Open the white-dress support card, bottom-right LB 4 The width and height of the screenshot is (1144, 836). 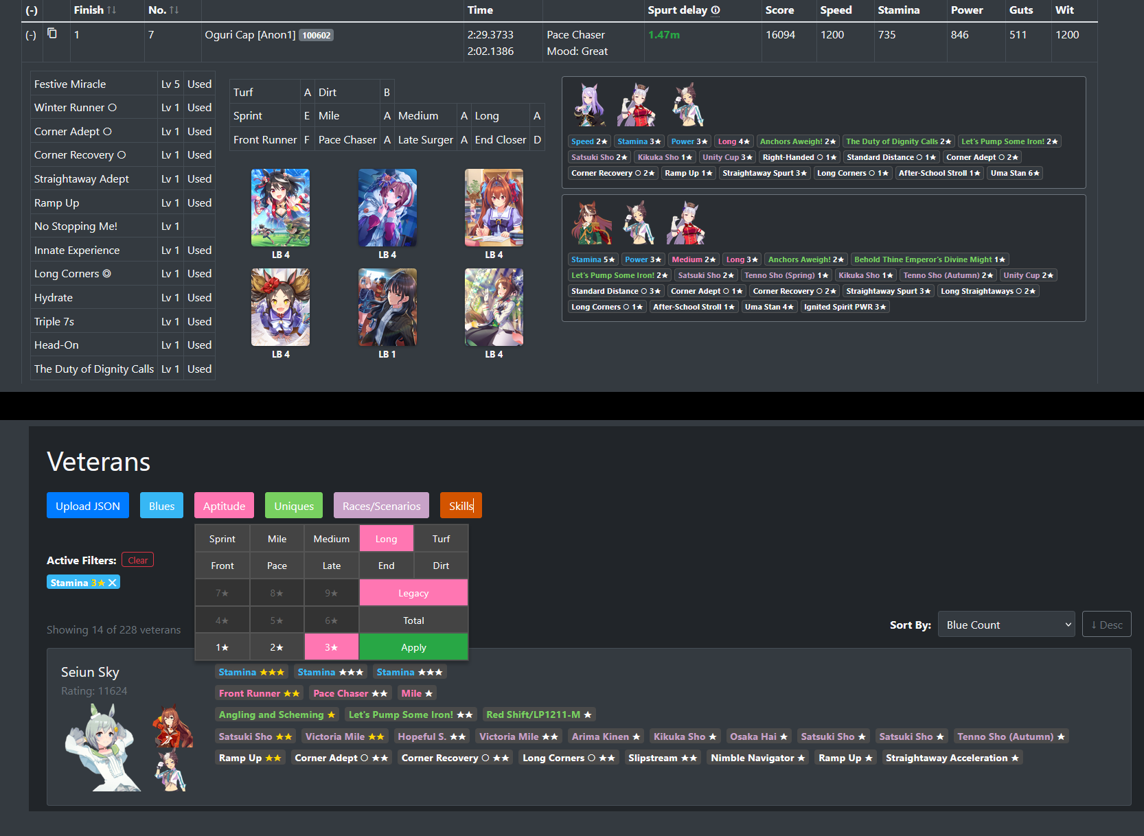[x=494, y=307]
